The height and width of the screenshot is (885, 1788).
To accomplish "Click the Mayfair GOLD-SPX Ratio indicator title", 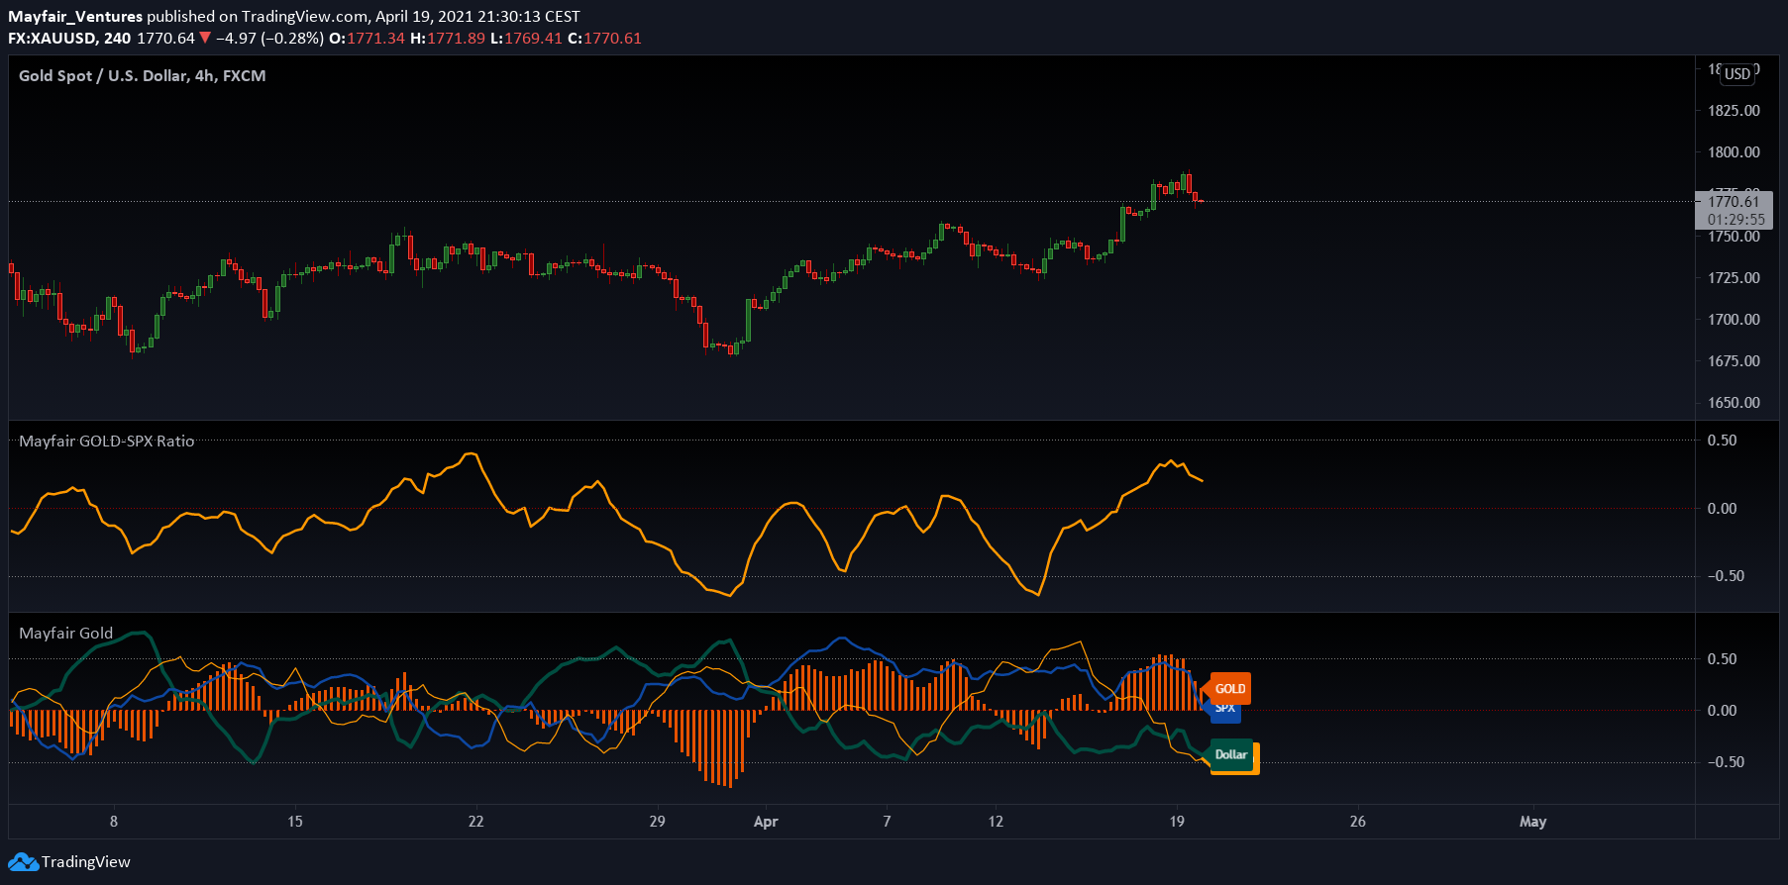I will (107, 442).
